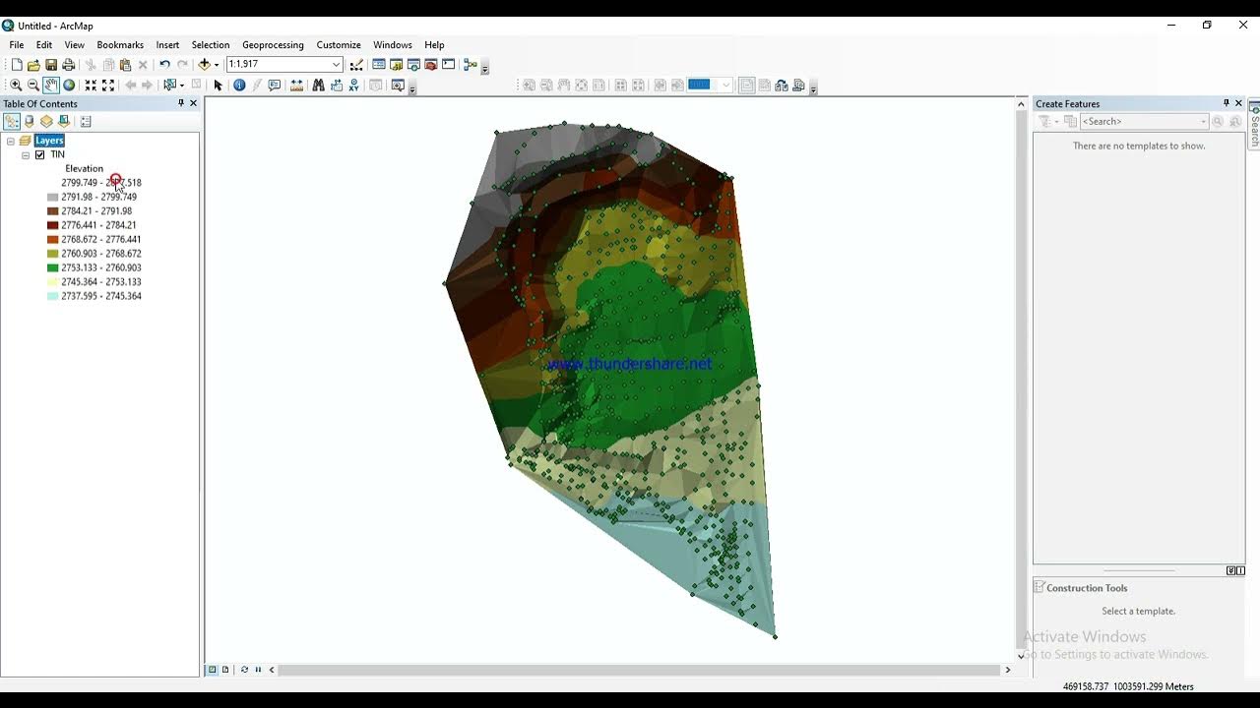
Task: Auto-hide the Table Of Contents panel
Action: (181, 103)
